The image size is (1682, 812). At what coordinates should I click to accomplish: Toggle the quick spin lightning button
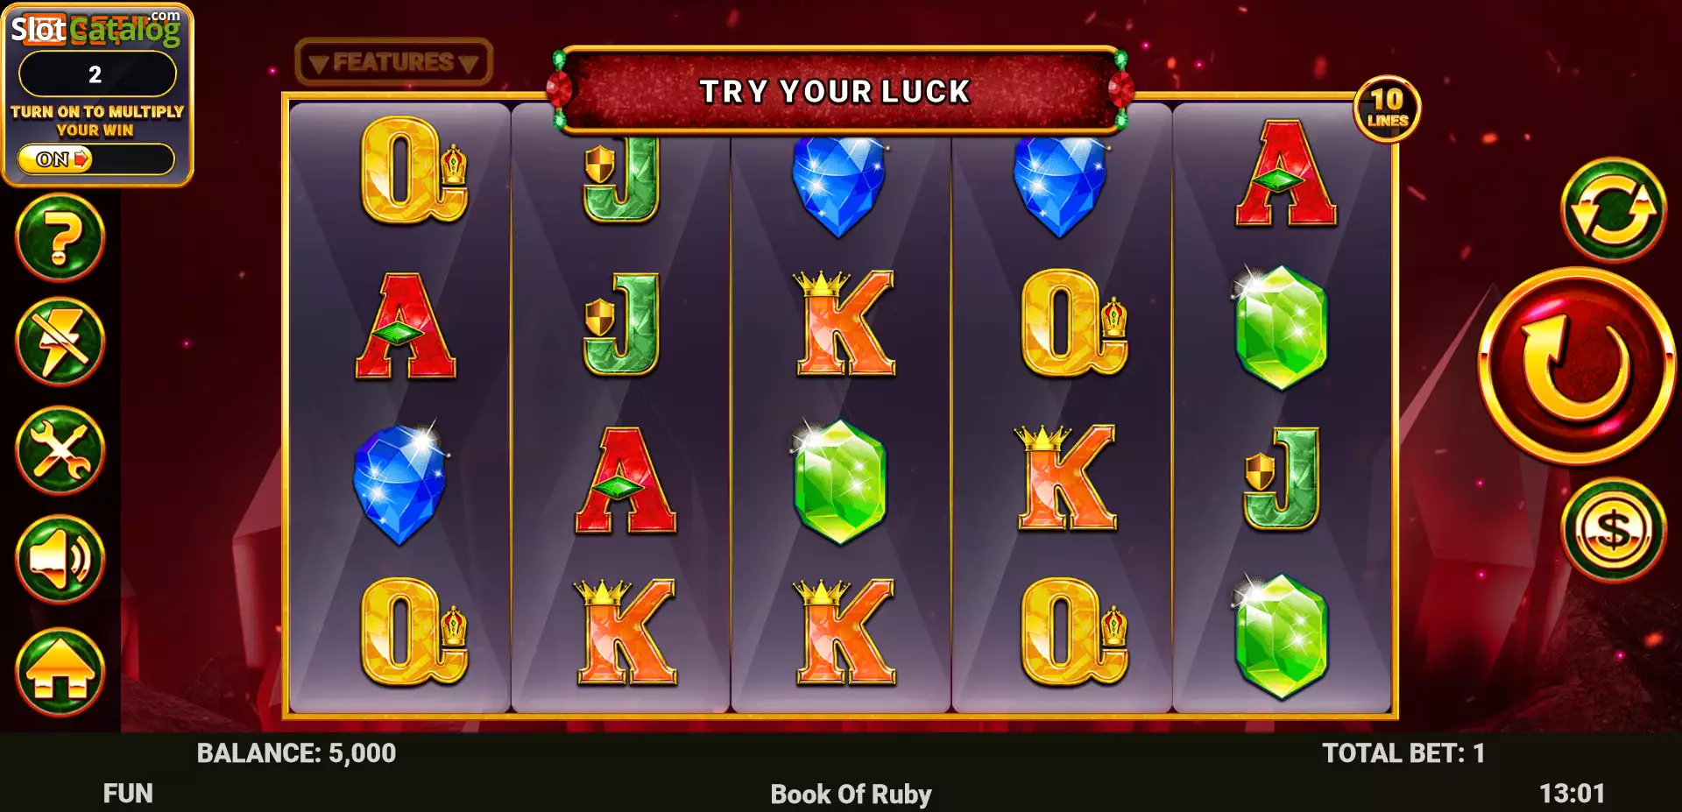[60, 342]
